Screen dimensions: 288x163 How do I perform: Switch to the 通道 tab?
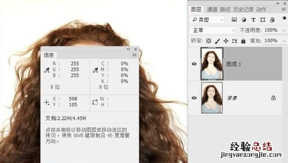212,9
